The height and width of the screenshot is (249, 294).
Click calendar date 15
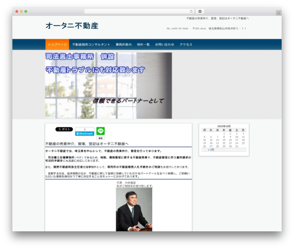[224, 140]
